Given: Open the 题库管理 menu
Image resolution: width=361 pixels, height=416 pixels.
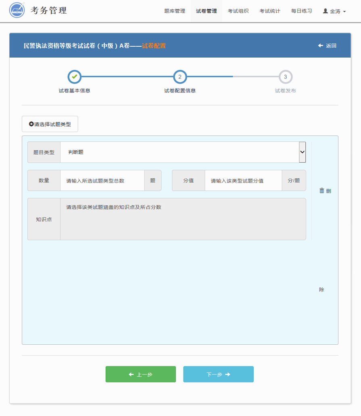Looking at the screenshot, I should point(175,11).
